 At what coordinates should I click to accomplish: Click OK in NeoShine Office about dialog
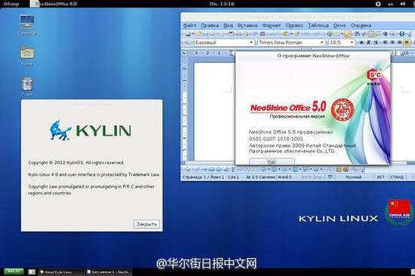(272, 161)
